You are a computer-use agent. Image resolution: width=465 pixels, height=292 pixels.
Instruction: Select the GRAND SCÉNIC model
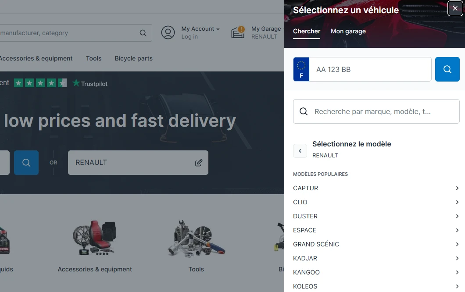click(x=376, y=244)
